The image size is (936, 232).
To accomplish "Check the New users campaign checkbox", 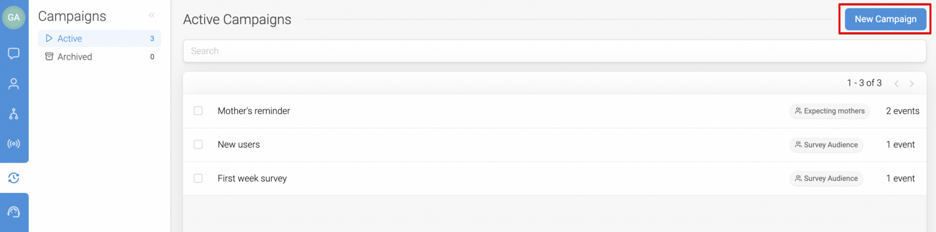I will pyautogui.click(x=198, y=144).
